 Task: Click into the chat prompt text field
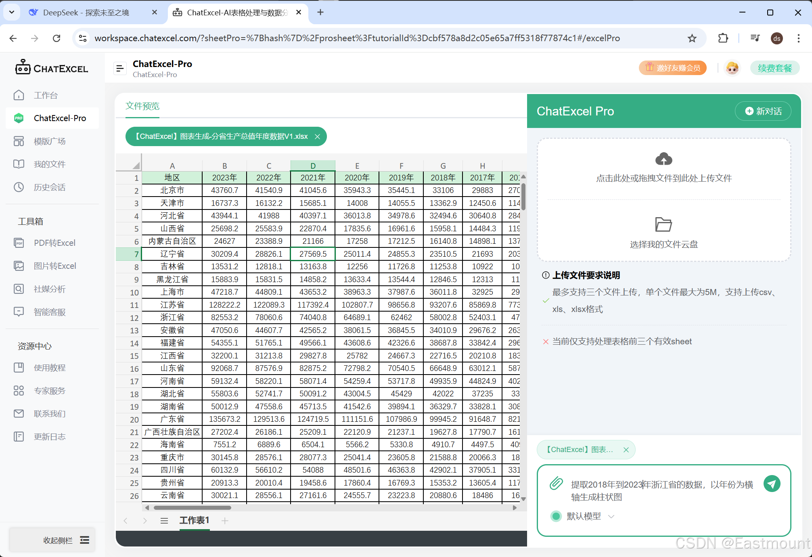662,490
